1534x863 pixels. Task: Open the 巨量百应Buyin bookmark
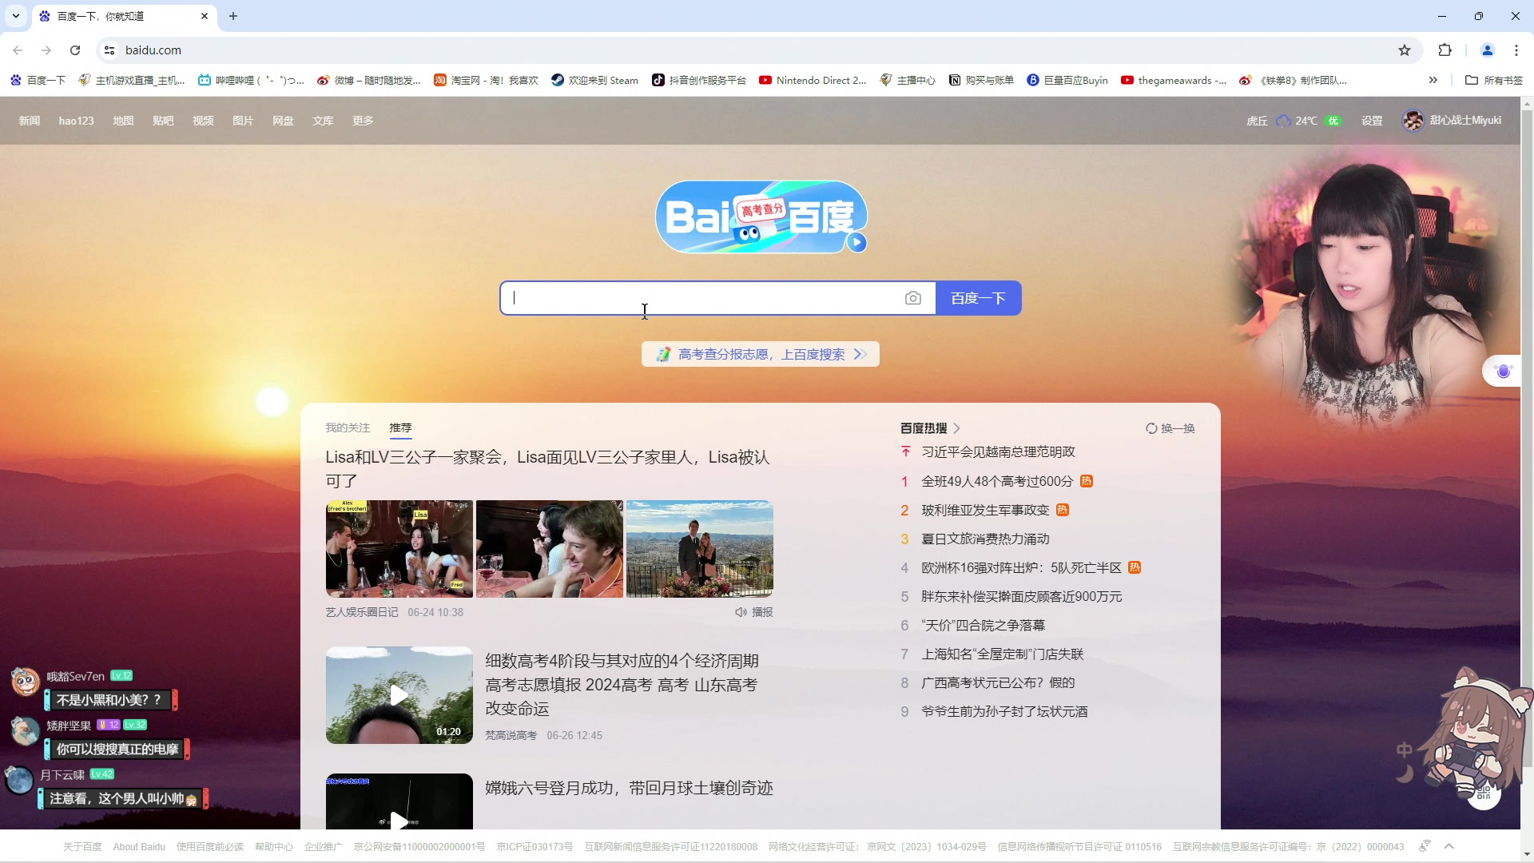pyautogui.click(x=1067, y=80)
